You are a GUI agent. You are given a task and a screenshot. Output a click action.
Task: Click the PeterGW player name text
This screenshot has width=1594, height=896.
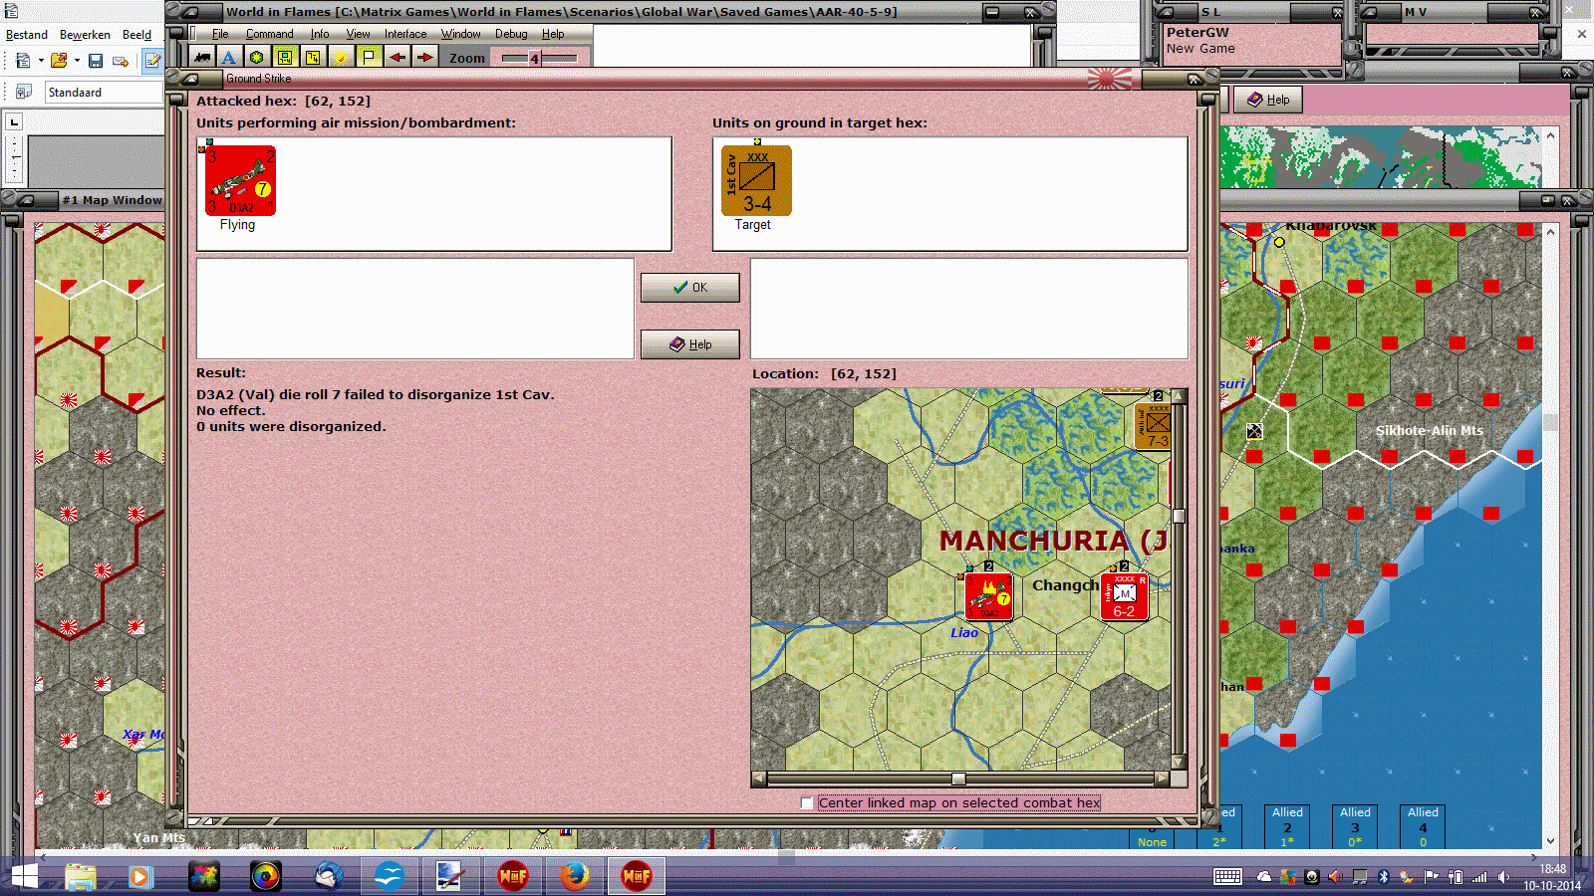tap(1197, 33)
